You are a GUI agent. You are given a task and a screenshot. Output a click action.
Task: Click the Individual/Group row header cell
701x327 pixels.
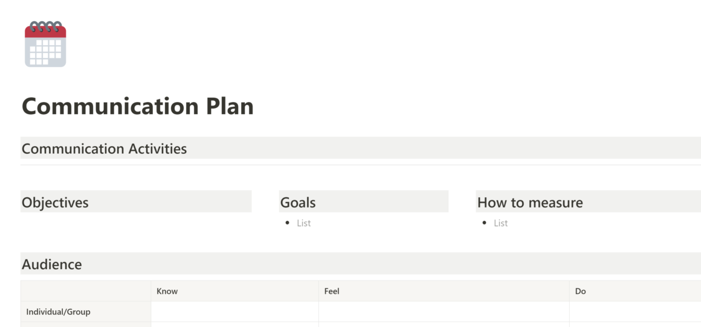point(86,312)
